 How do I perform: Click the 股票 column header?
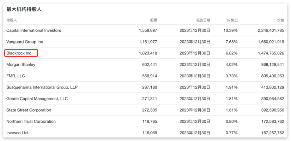[x=154, y=20]
